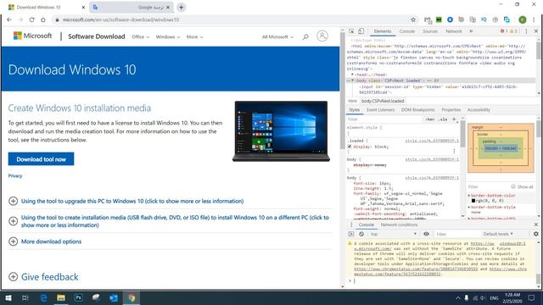Click the live expression eye icon
543x305 pixels.
426,234
